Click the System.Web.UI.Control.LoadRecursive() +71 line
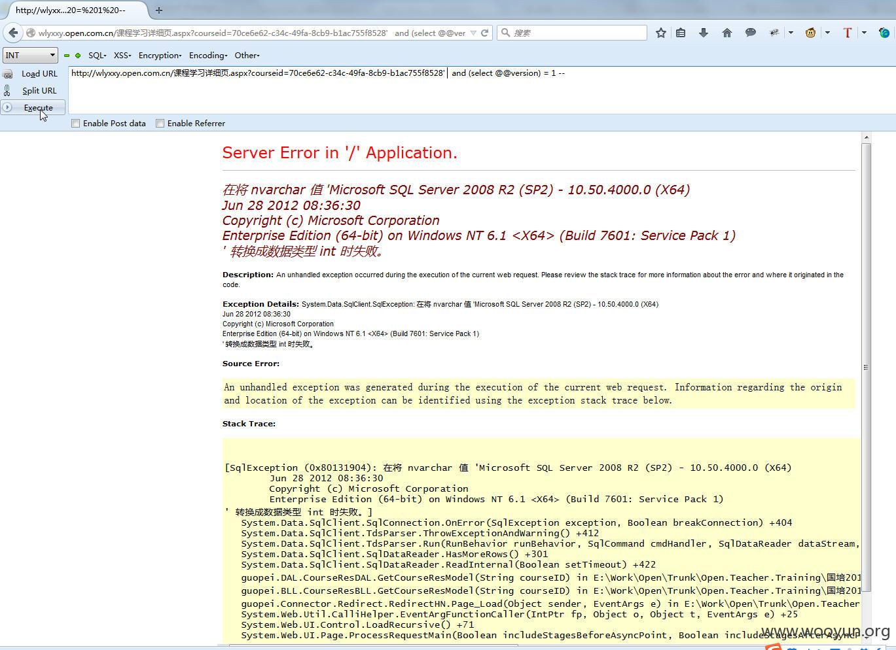Screen dimensions: 896x650 357,624
